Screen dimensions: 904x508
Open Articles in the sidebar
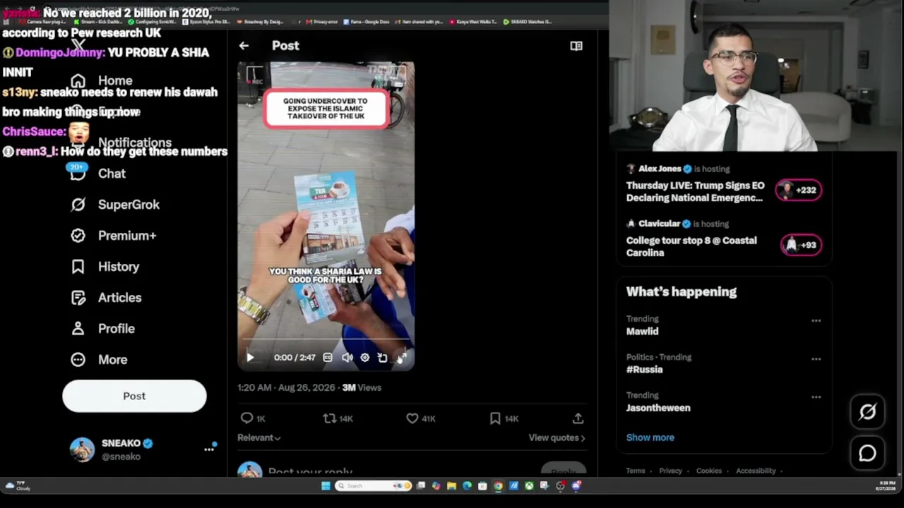point(106,298)
